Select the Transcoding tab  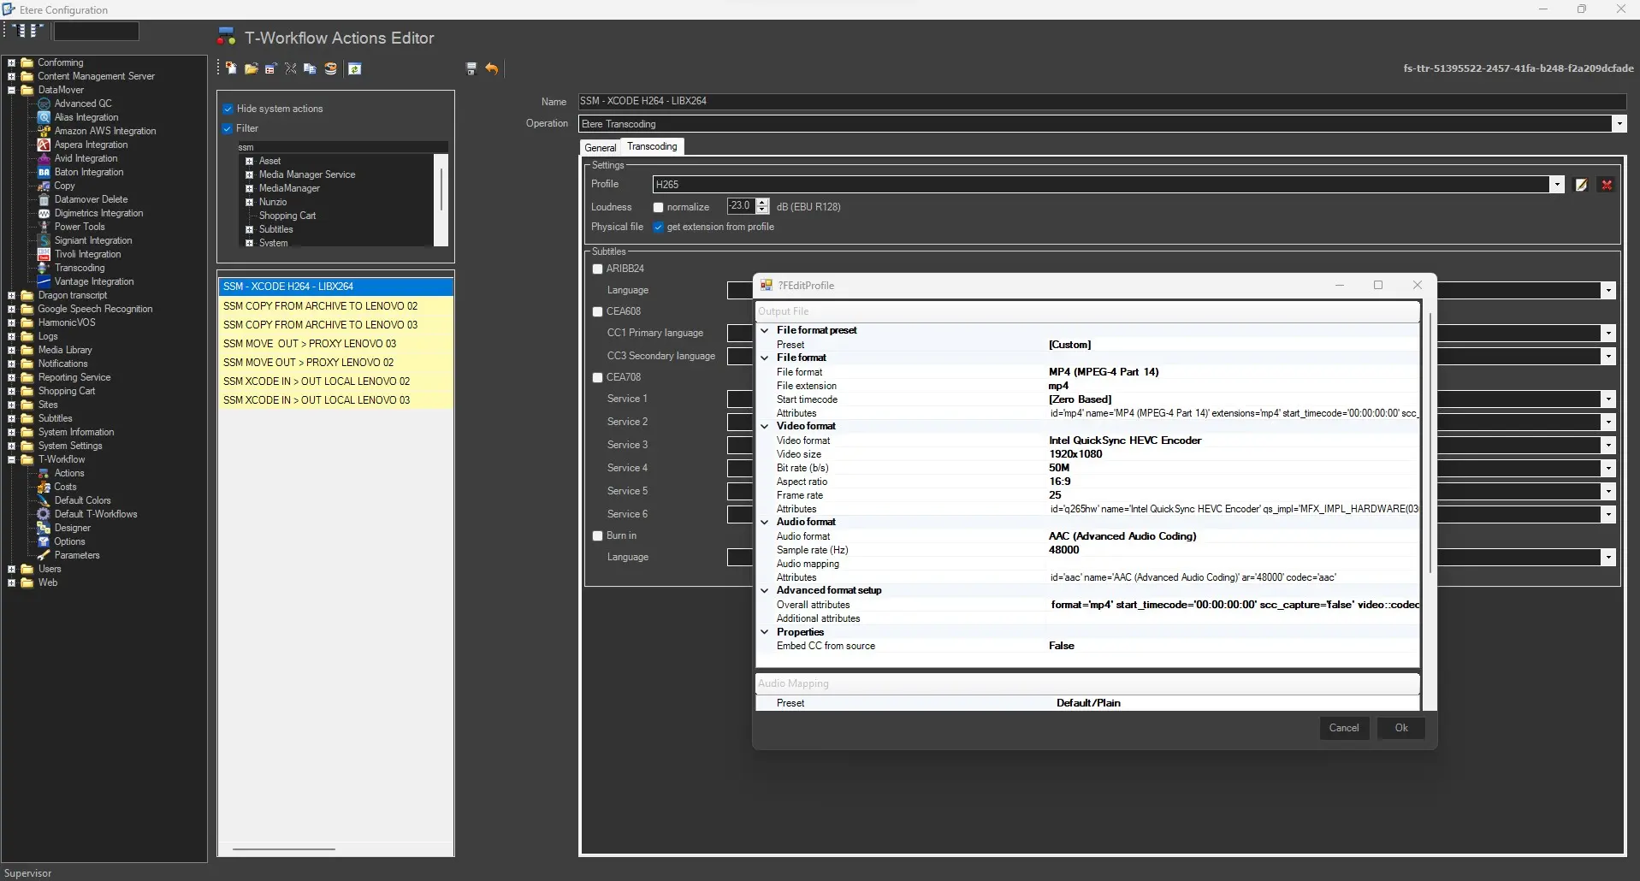[652, 146]
